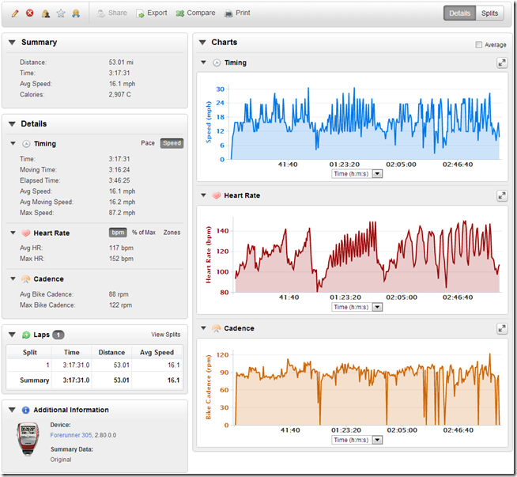
Task: Enlarge the Heart Rate chart
Action: (x=501, y=195)
